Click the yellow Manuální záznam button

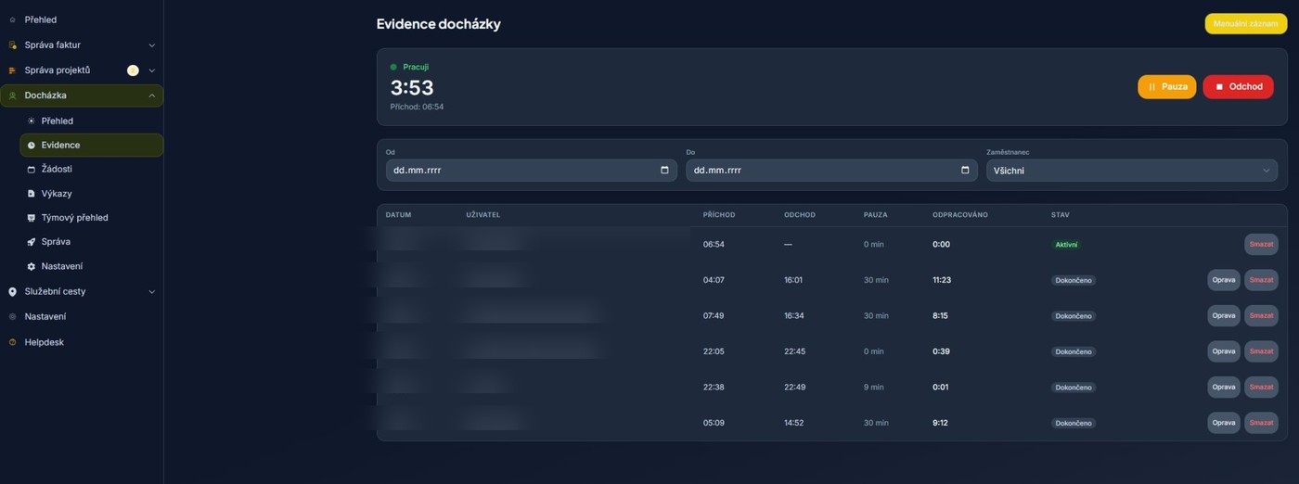point(1245,24)
